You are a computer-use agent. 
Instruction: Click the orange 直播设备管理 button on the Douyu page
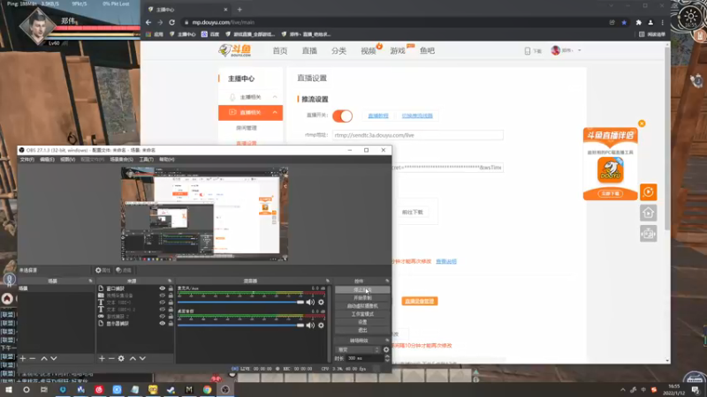[x=420, y=301]
